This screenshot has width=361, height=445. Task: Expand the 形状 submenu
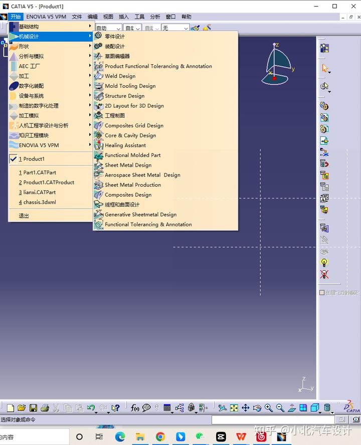tap(51, 46)
